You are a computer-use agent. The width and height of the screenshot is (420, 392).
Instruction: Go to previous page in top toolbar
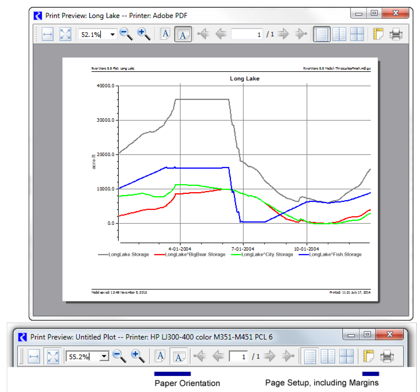pyautogui.click(x=221, y=34)
